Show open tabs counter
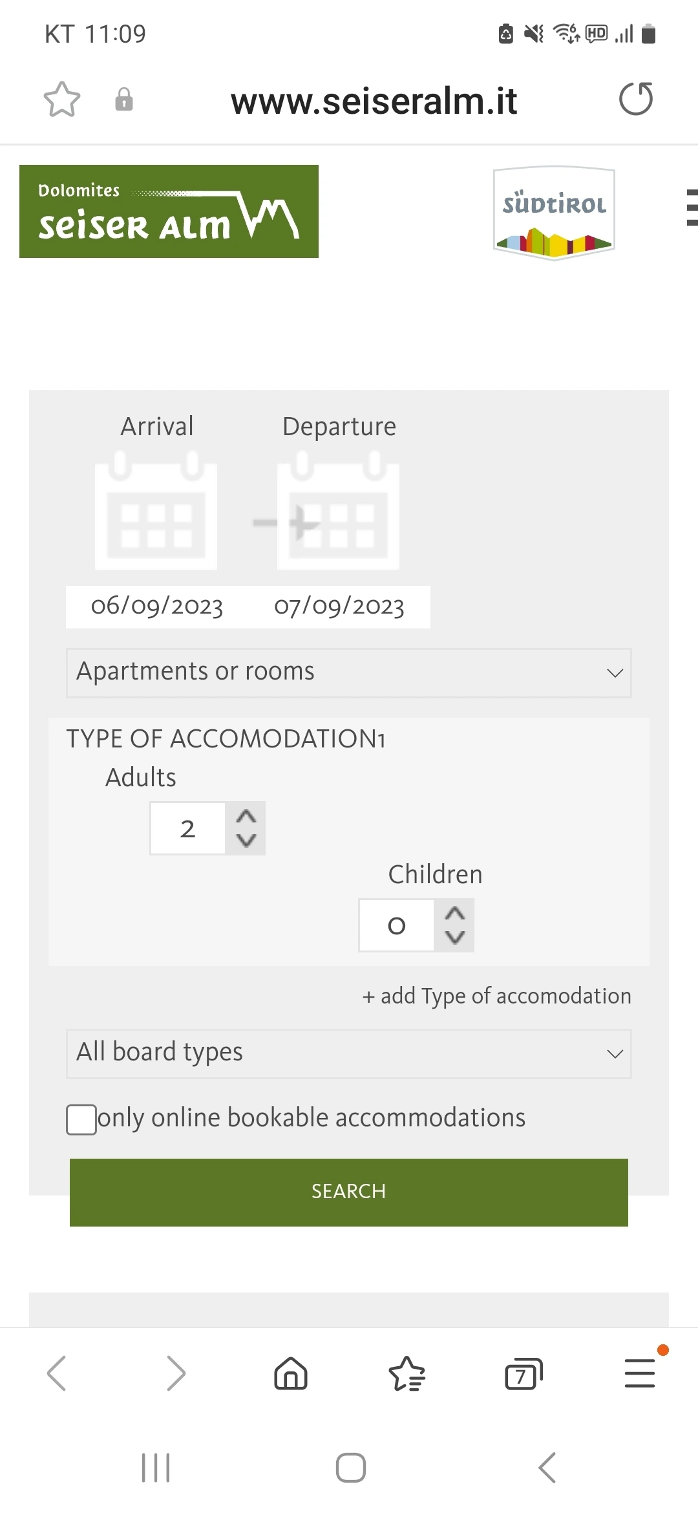Viewport: 698px width, 1513px height. click(523, 1373)
